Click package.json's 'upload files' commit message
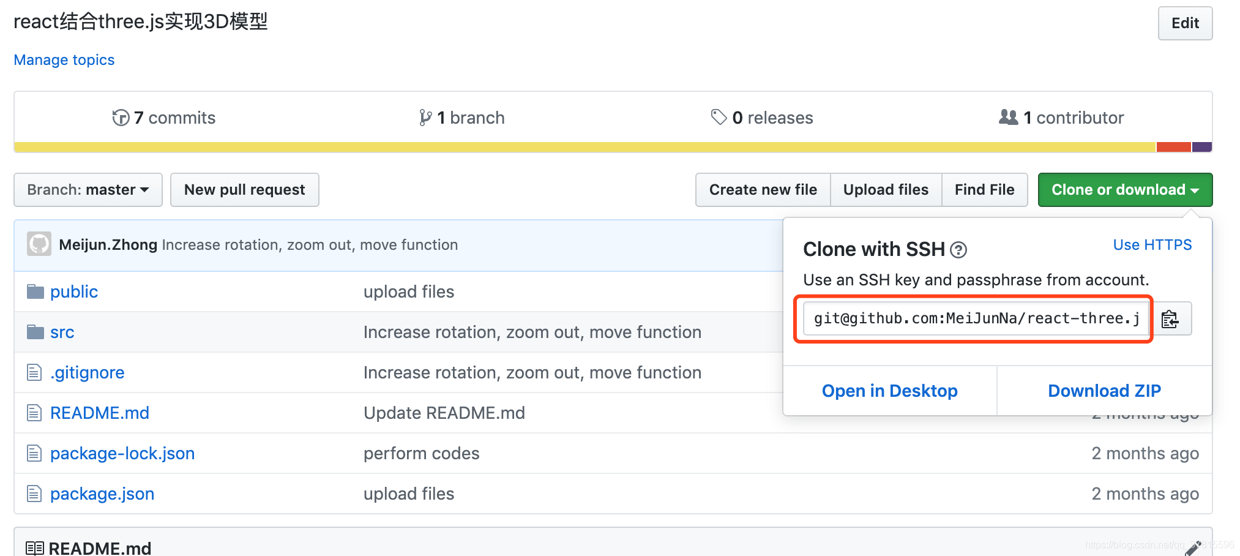This screenshot has width=1240, height=556. click(x=409, y=494)
